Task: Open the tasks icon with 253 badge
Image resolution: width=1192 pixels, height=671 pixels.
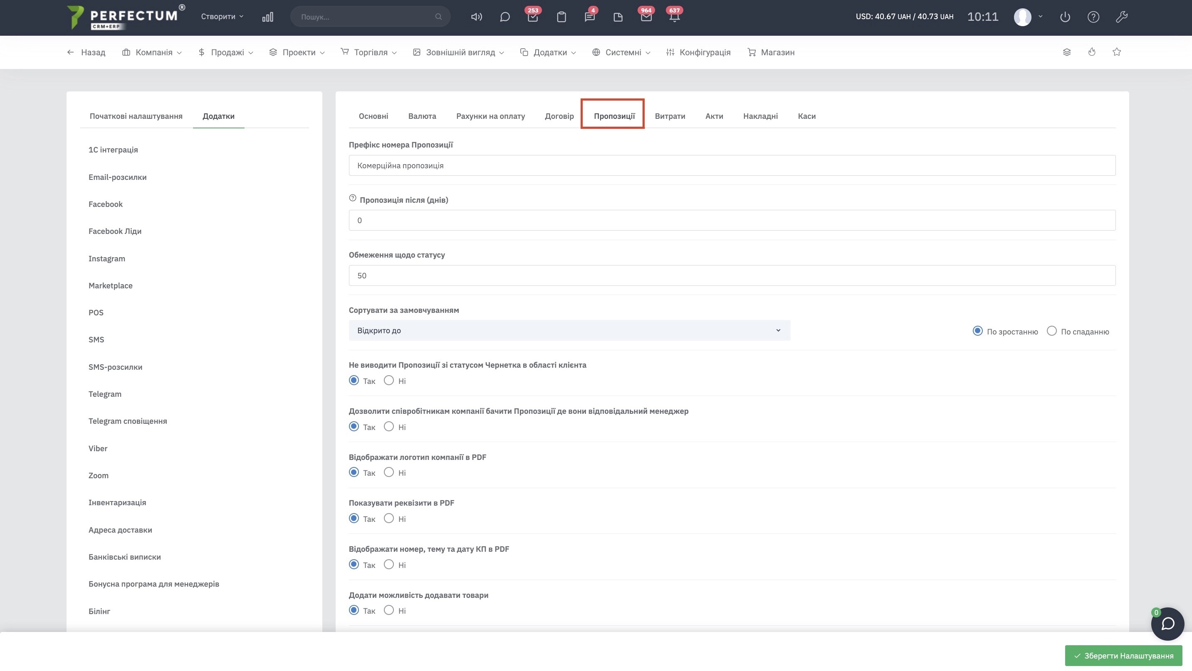Action: point(533,17)
